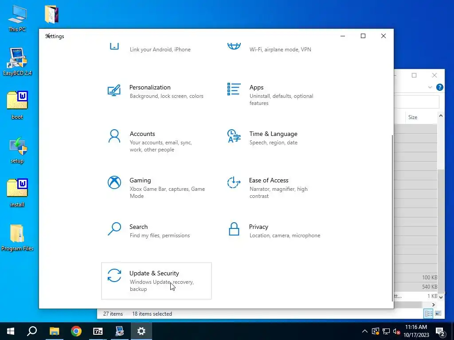Select the install folder on desktop

(x=17, y=193)
